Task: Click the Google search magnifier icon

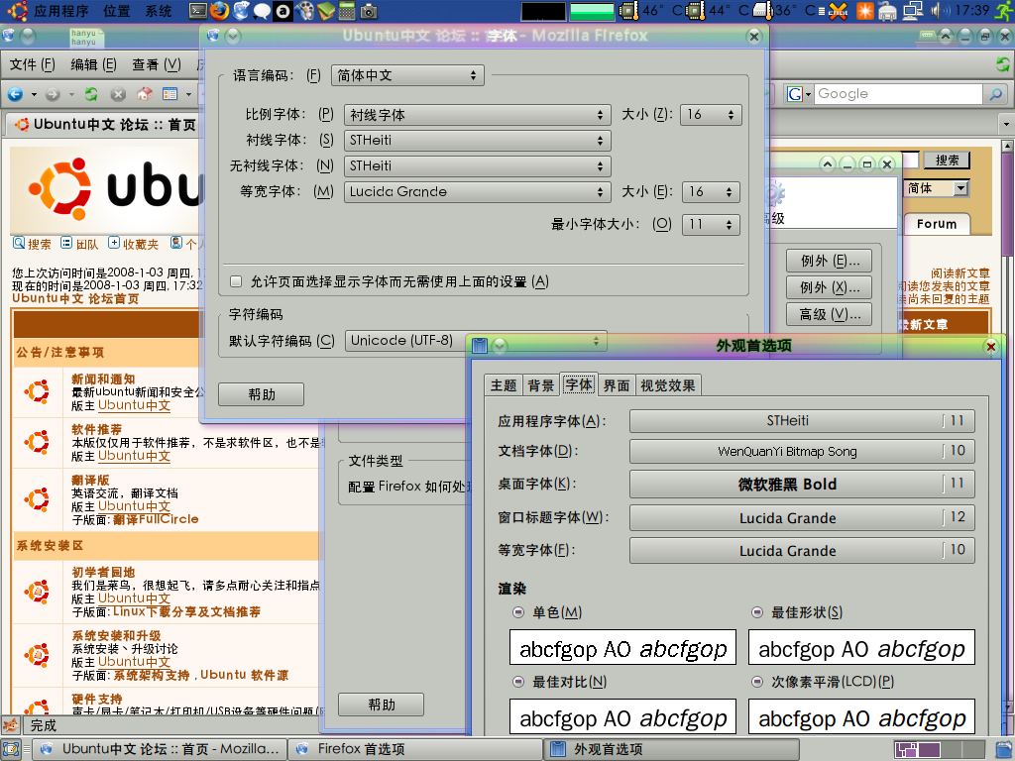Action: pos(995,94)
